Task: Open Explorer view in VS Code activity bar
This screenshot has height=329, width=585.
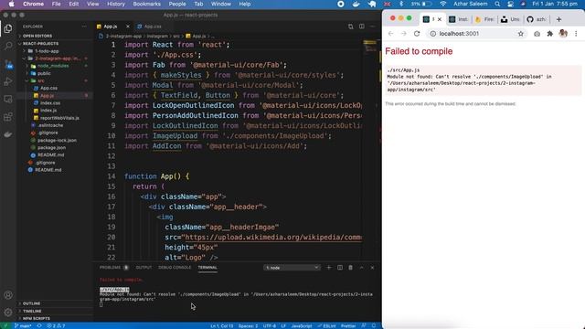Action: click(x=8, y=28)
